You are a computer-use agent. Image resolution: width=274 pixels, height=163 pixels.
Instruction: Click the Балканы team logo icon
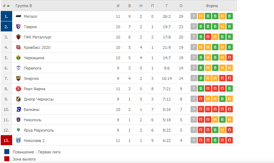click(19, 109)
